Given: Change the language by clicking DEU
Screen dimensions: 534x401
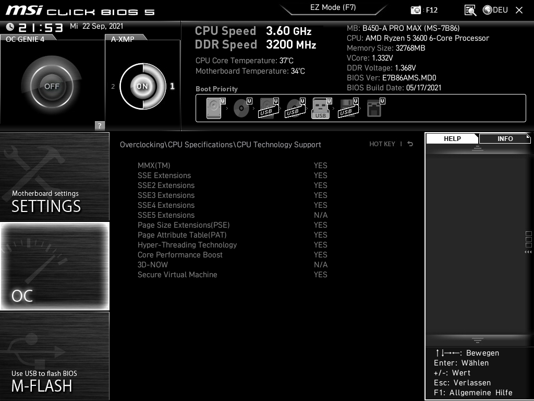Looking at the screenshot, I should tap(494, 9).
